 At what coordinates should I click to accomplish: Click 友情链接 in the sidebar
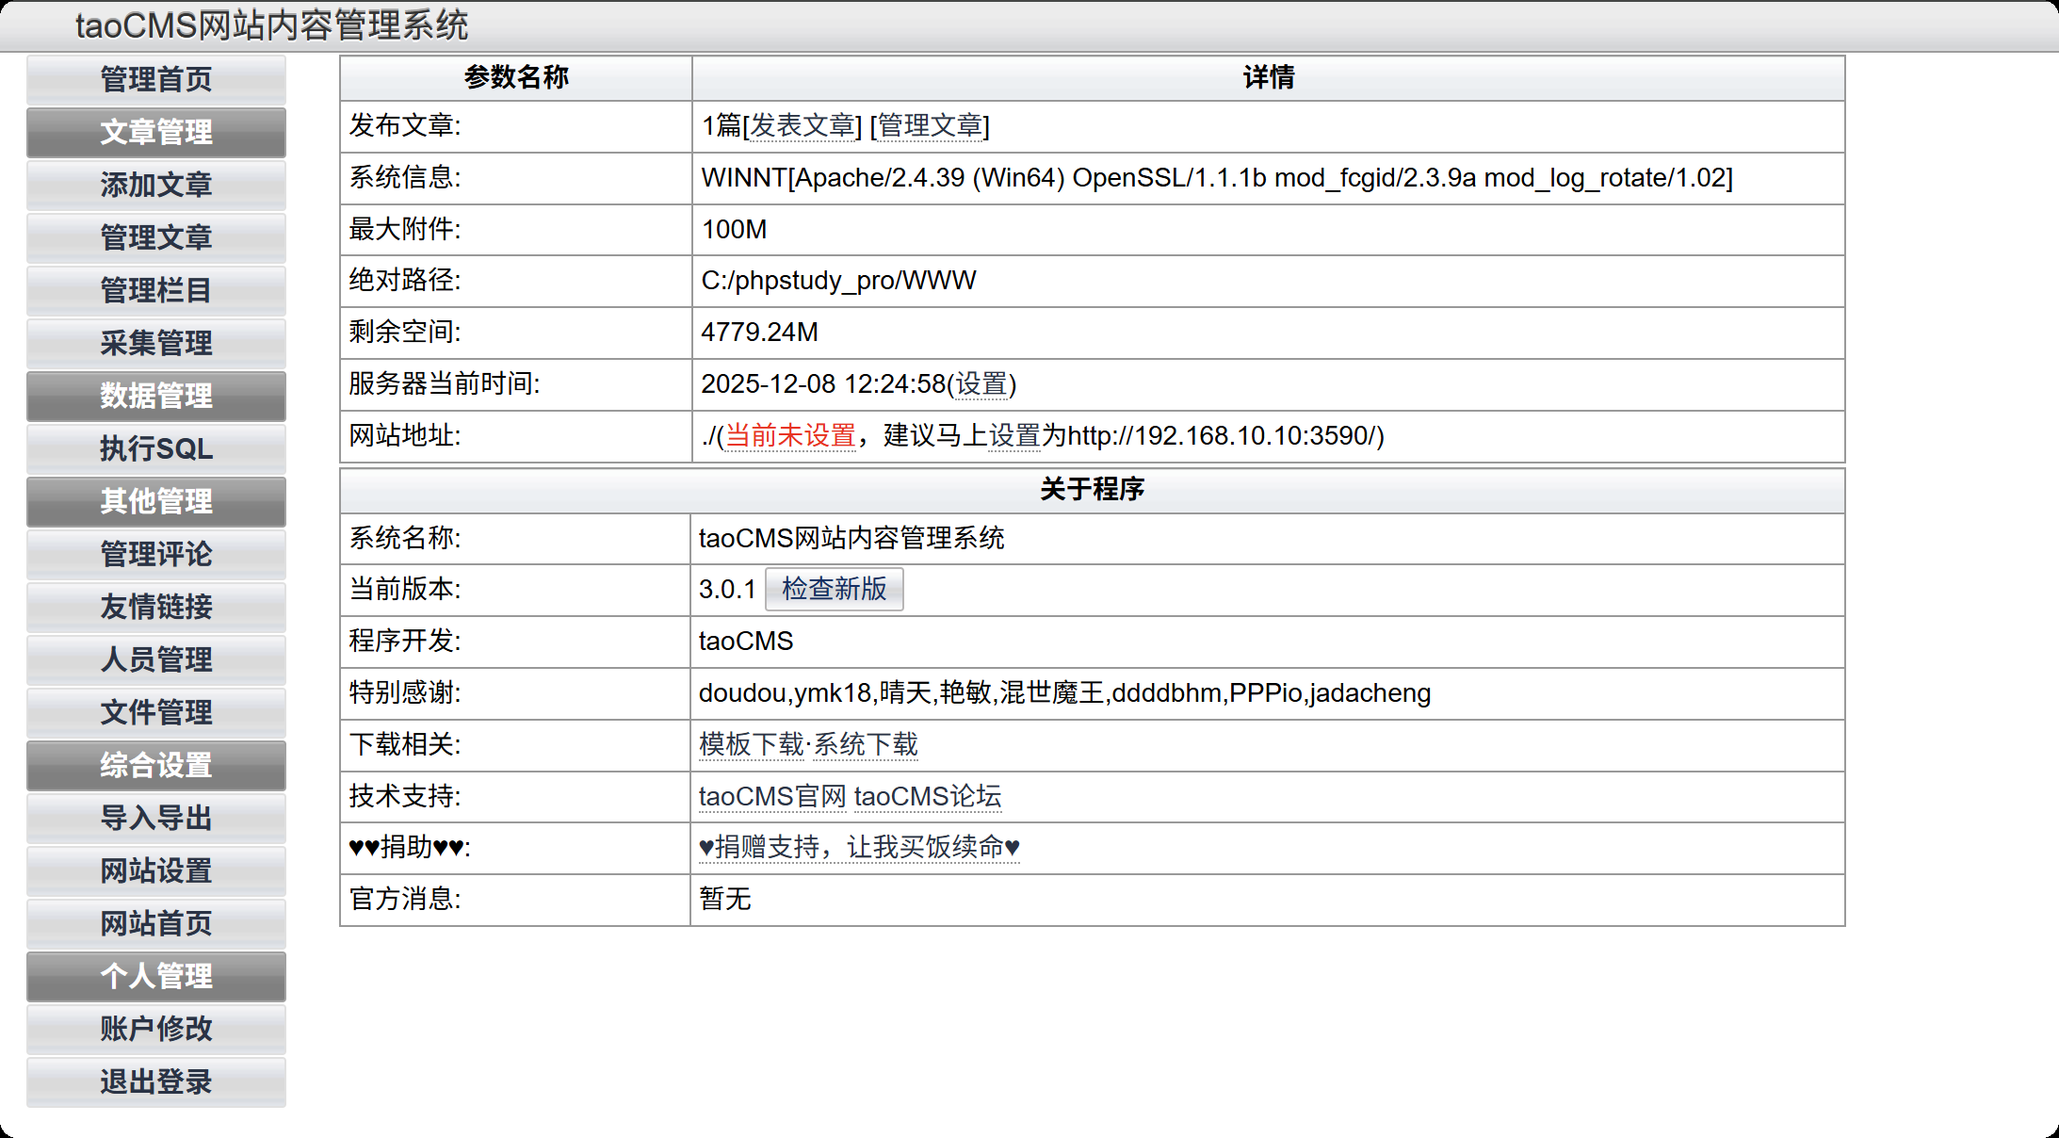point(156,607)
